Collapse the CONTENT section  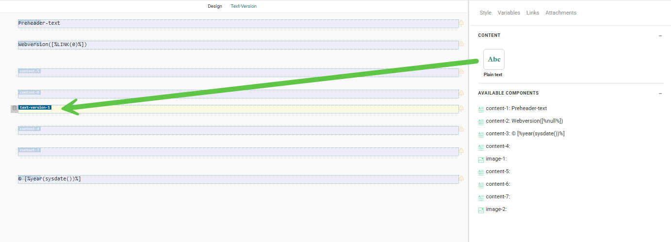[x=660, y=35]
